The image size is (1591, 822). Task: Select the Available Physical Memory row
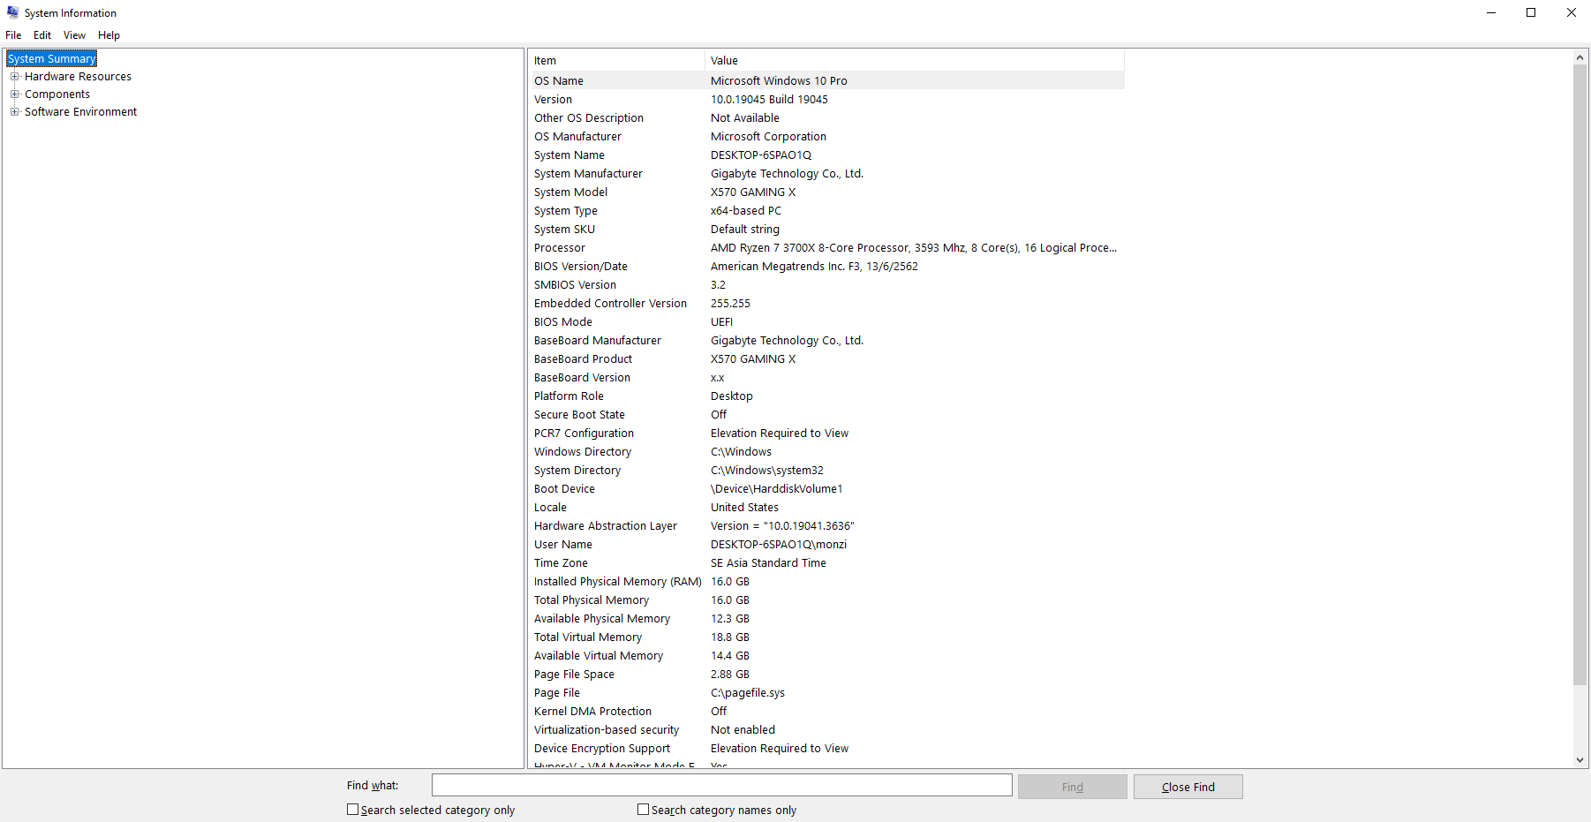[826, 619]
